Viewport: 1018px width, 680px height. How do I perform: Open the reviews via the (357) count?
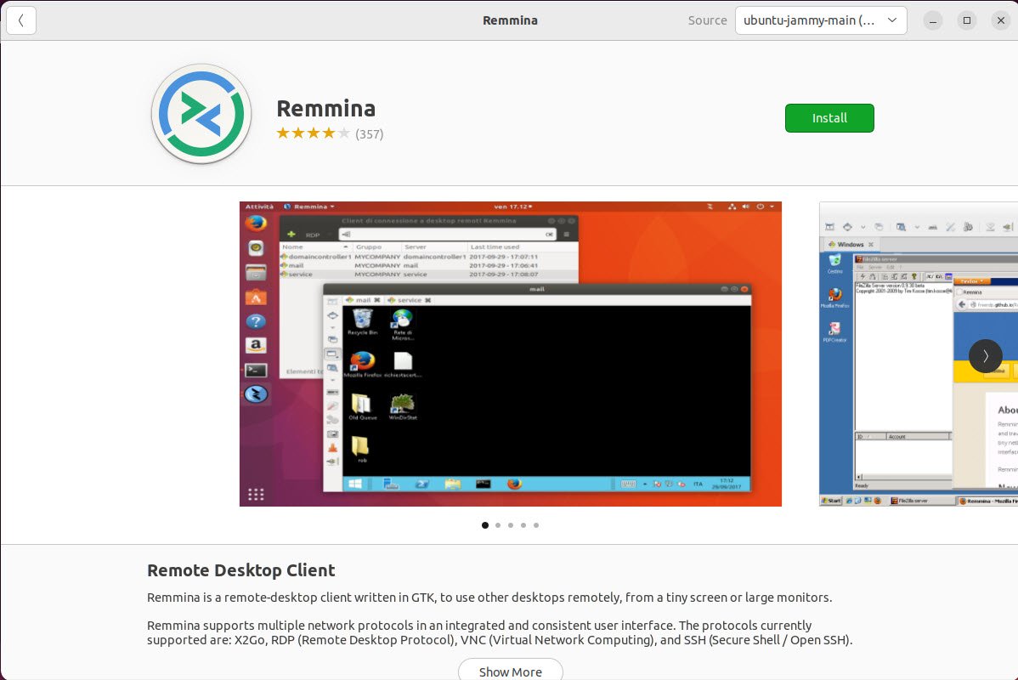click(370, 133)
